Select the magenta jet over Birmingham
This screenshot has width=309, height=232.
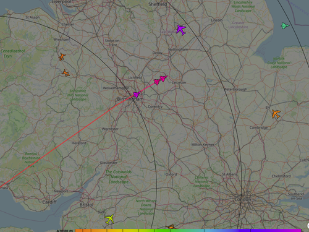click(x=137, y=95)
